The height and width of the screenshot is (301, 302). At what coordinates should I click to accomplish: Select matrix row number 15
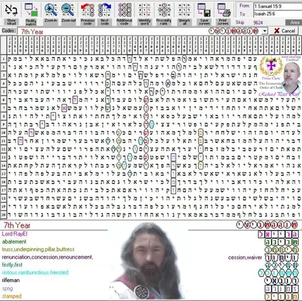[x=4, y=174]
